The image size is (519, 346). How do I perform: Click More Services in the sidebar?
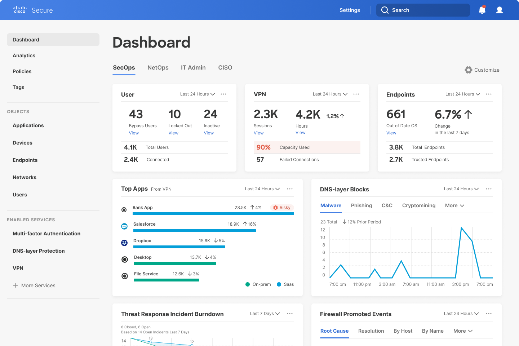(34, 285)
